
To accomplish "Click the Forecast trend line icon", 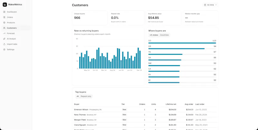I will (4, 34).
